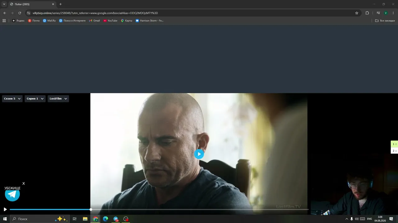Close the УБЕЖИЩЕ Telegram popup
The image size is (398, 223).
tap(24, 183)
